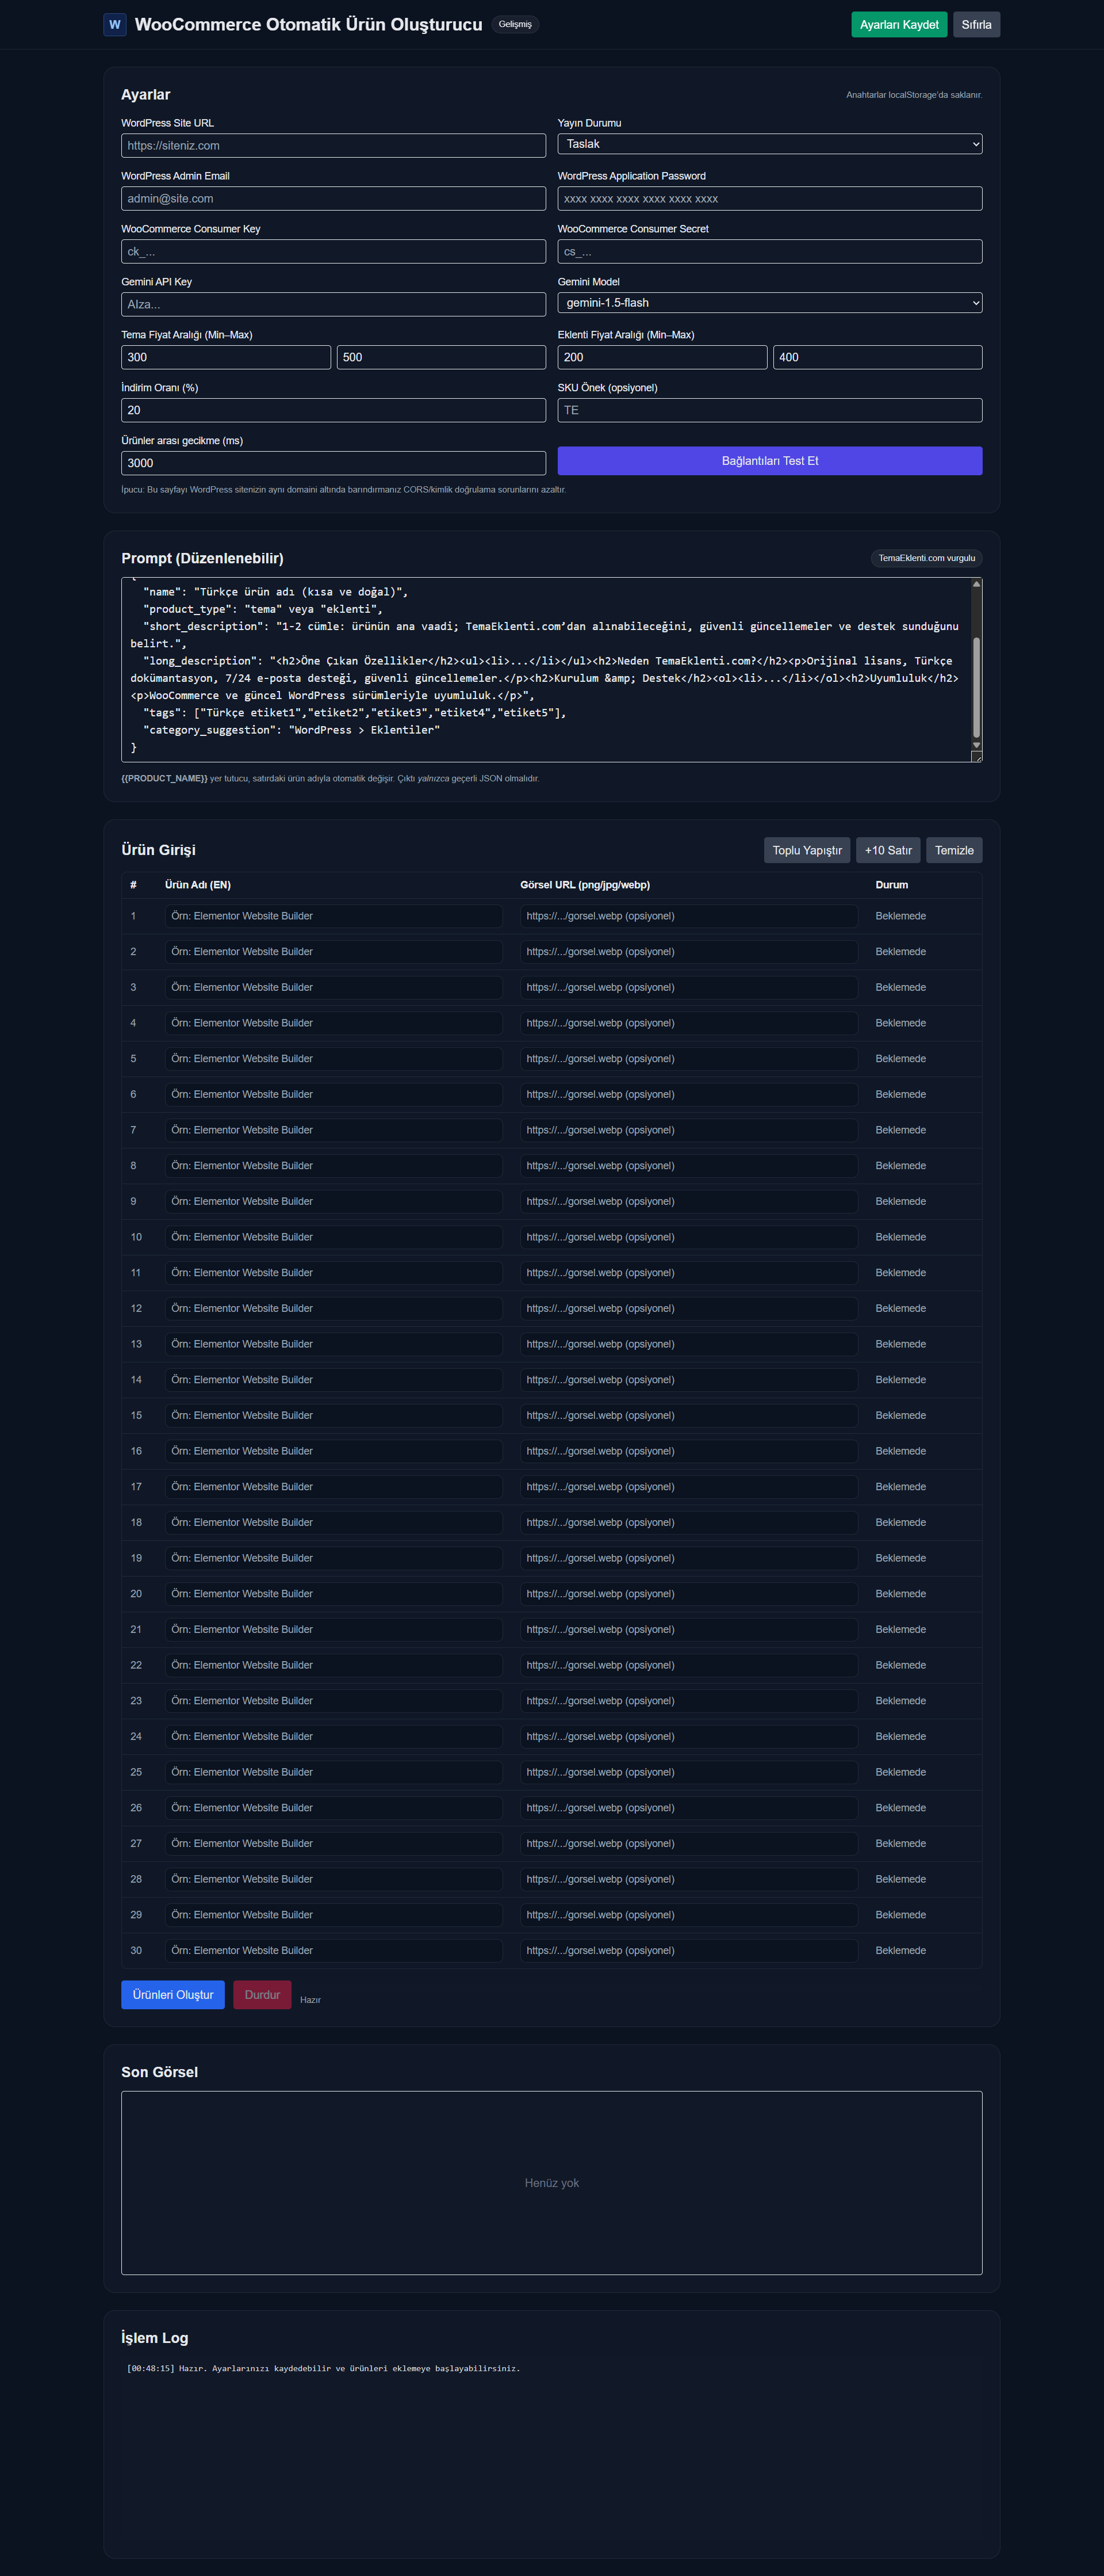Click product name field in row 1
1104x2576 pixels.
[333, 916]
